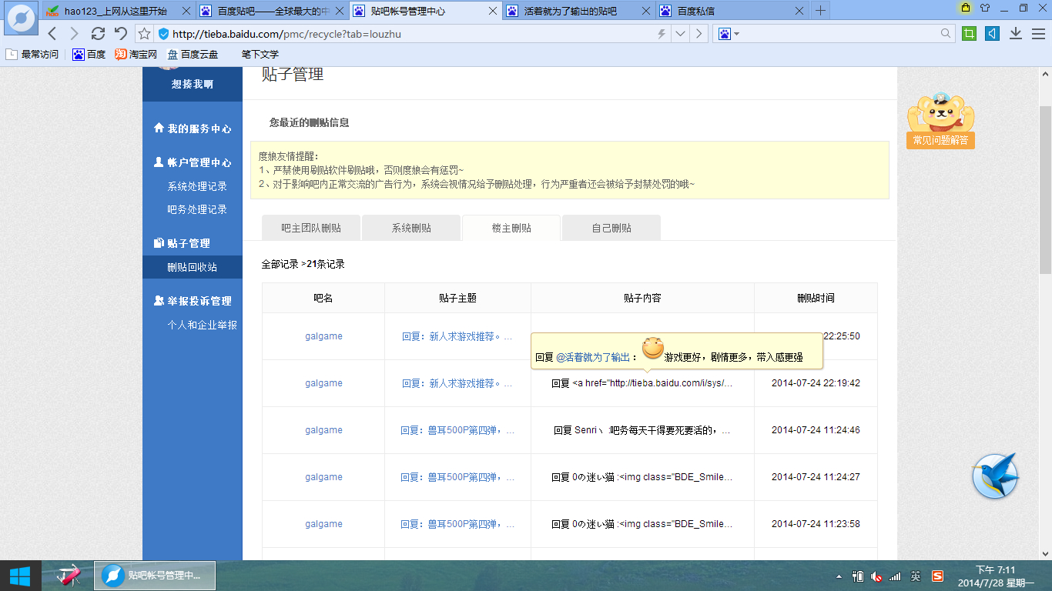Toggle the 英 input language indicator
1052x591 pixels.
916,576
